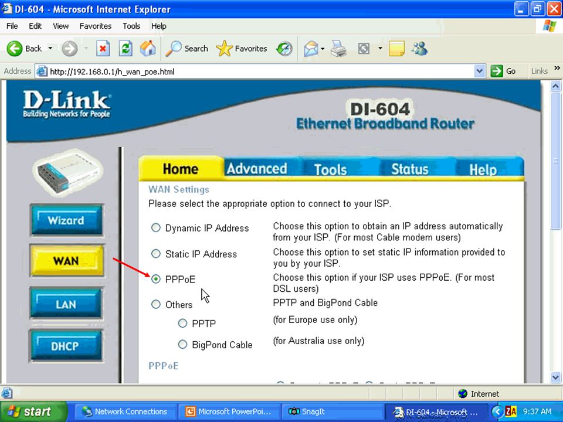Click the D-Link logo
This screenshot has height=422, width=563.
click(x=67, y=104)
